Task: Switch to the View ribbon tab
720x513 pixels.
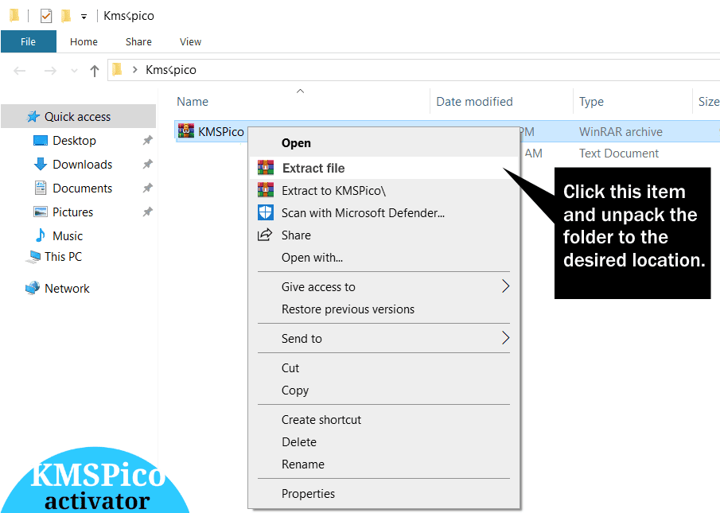Action: tap(191, 41)
